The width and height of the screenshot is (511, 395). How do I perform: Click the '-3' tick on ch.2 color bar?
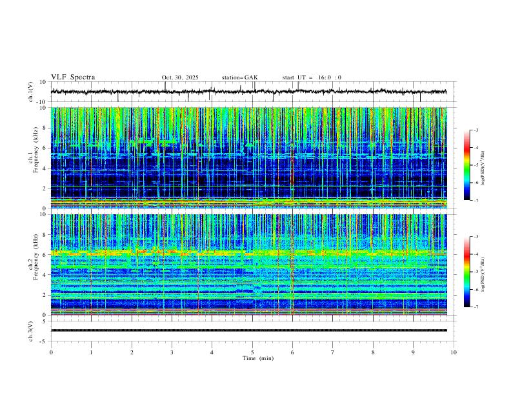(x=476, y=237)
